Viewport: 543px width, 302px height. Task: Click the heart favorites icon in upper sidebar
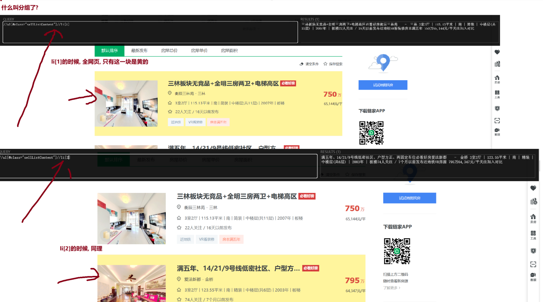click(x=497, y=52)
